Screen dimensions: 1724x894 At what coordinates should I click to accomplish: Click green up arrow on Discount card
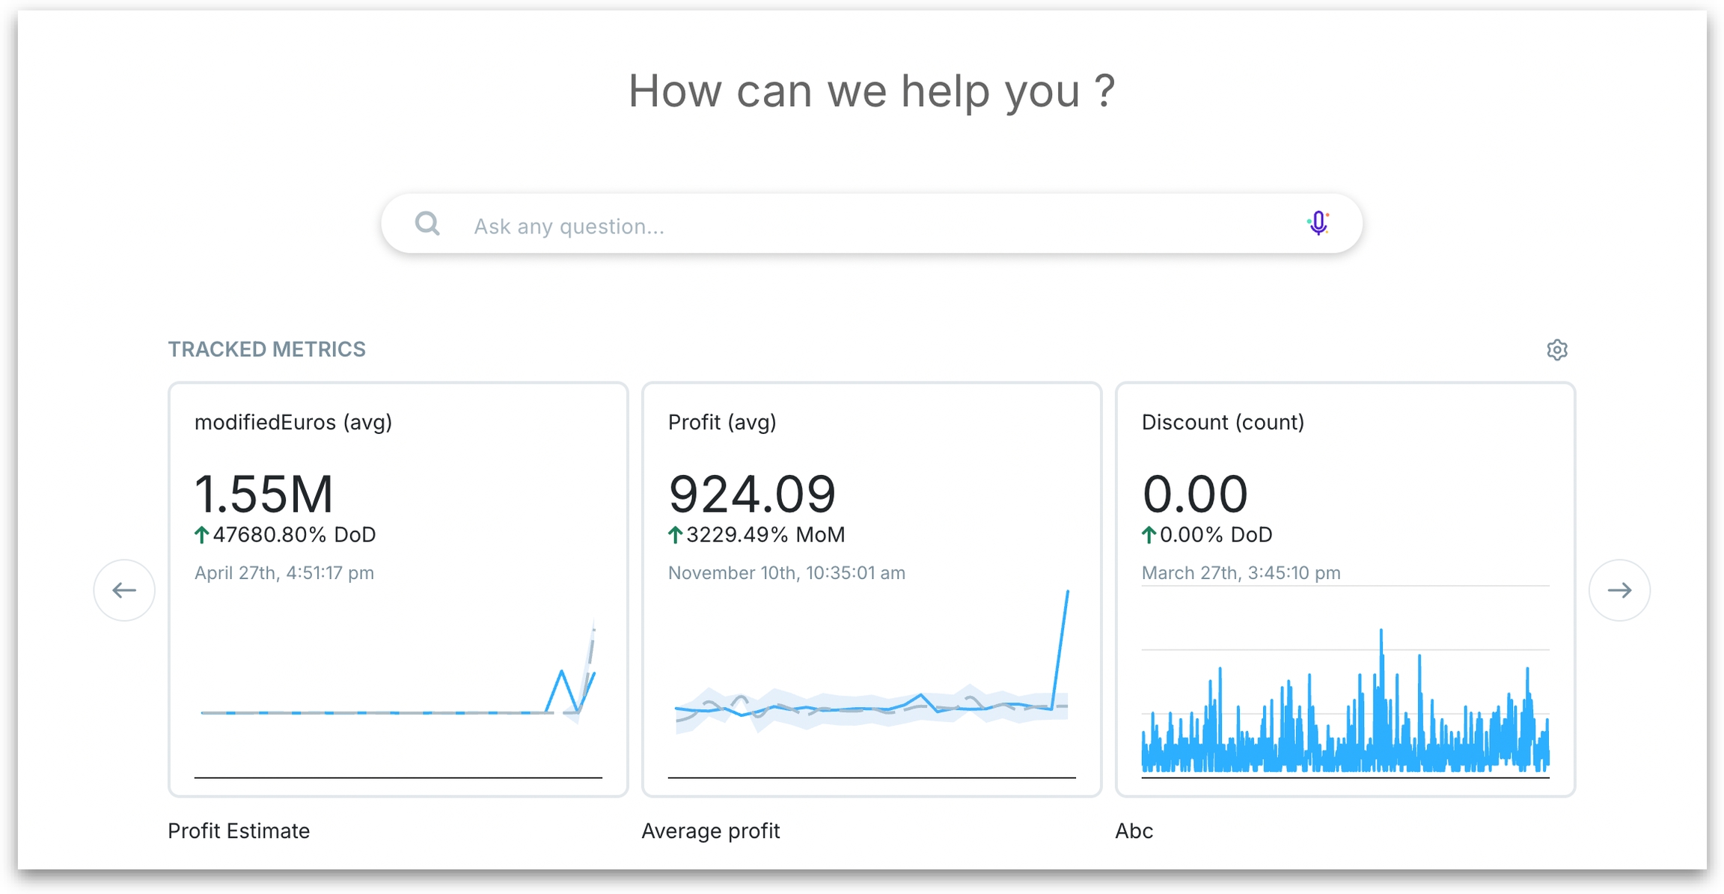coord(1149,535)
